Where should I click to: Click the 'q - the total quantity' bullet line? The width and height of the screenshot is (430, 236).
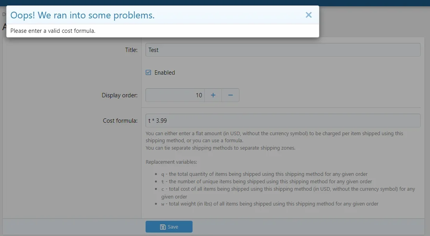pyautogui.click(x=264, y=174)
